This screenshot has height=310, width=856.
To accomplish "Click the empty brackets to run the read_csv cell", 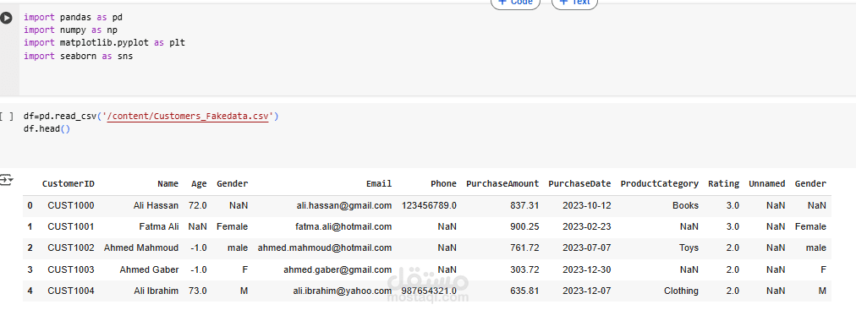I will 7,116.
